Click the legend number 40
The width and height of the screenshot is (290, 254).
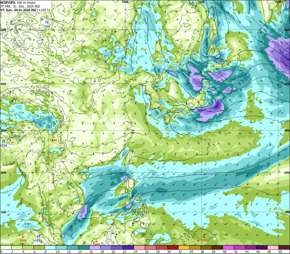[x=225, y=252]
